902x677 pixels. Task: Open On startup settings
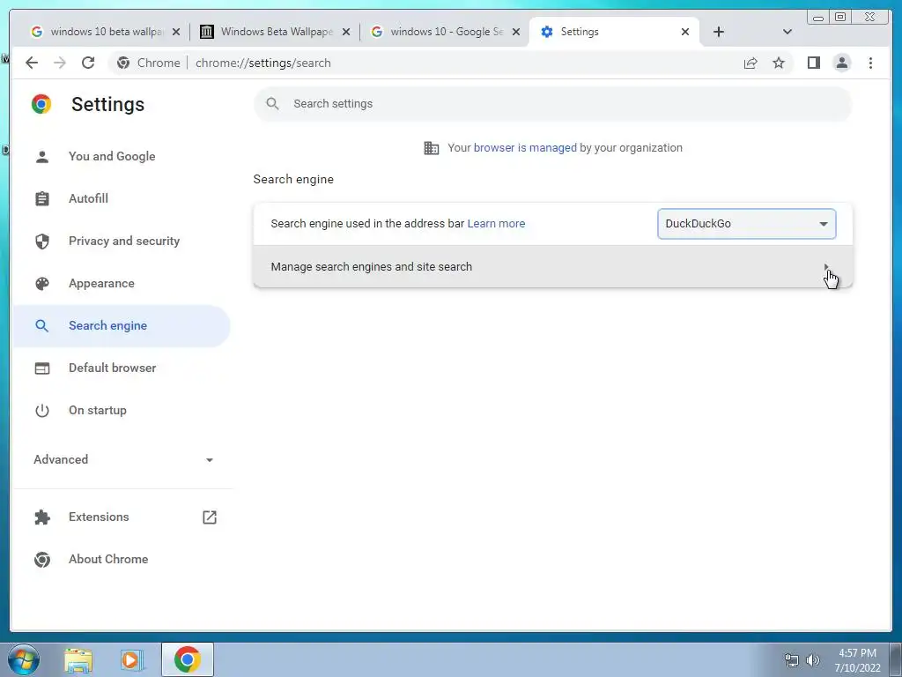coord(122,411)
